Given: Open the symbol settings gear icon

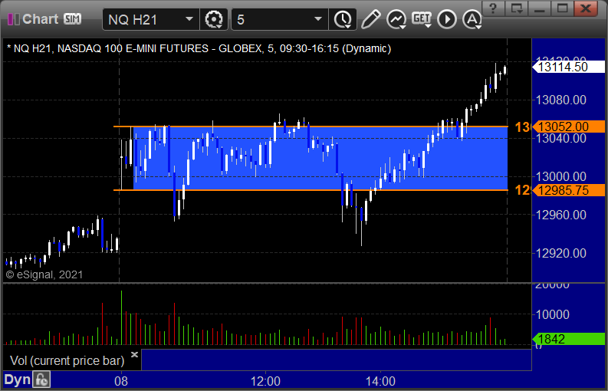Looking at the screenshot, I should [213, 19].
